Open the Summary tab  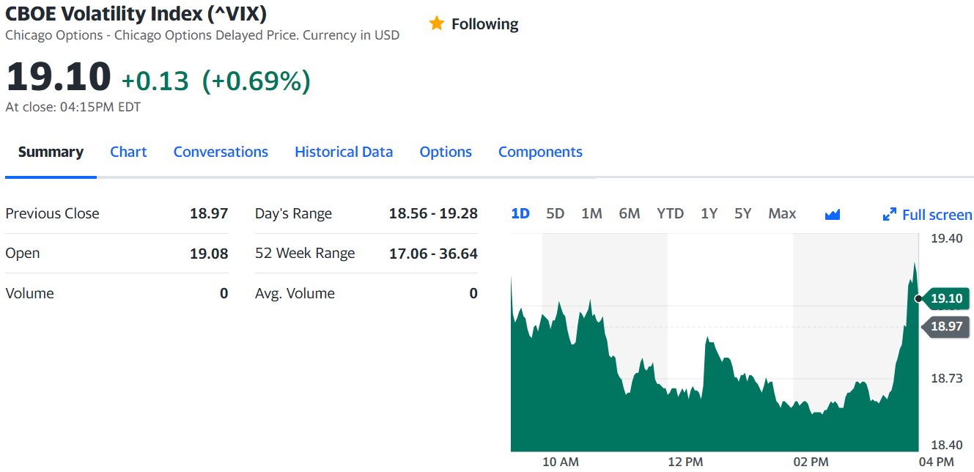[51, 152]
